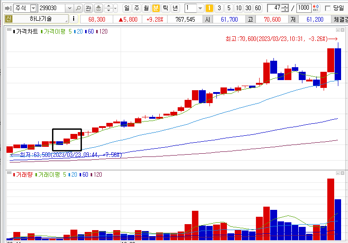
Task: Click the 20-period price moving average legend
Action: click(78, 31)
